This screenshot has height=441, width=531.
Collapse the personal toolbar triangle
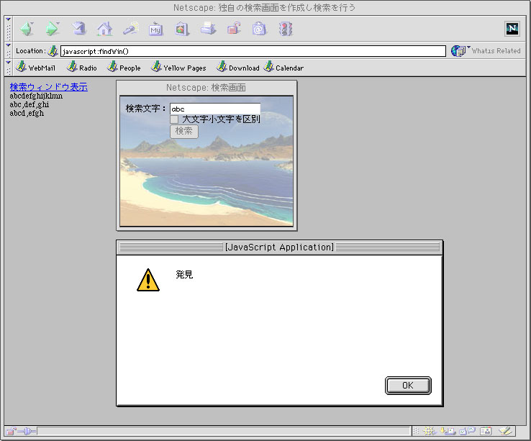tap(9, 63)
